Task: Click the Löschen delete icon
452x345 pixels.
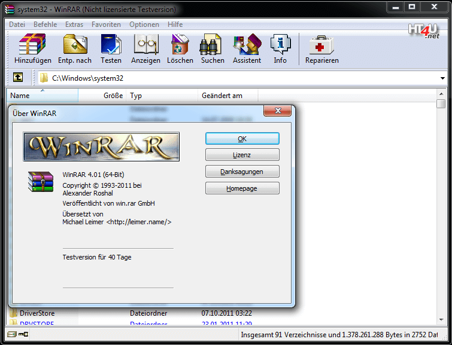Action: click(180, 44)
